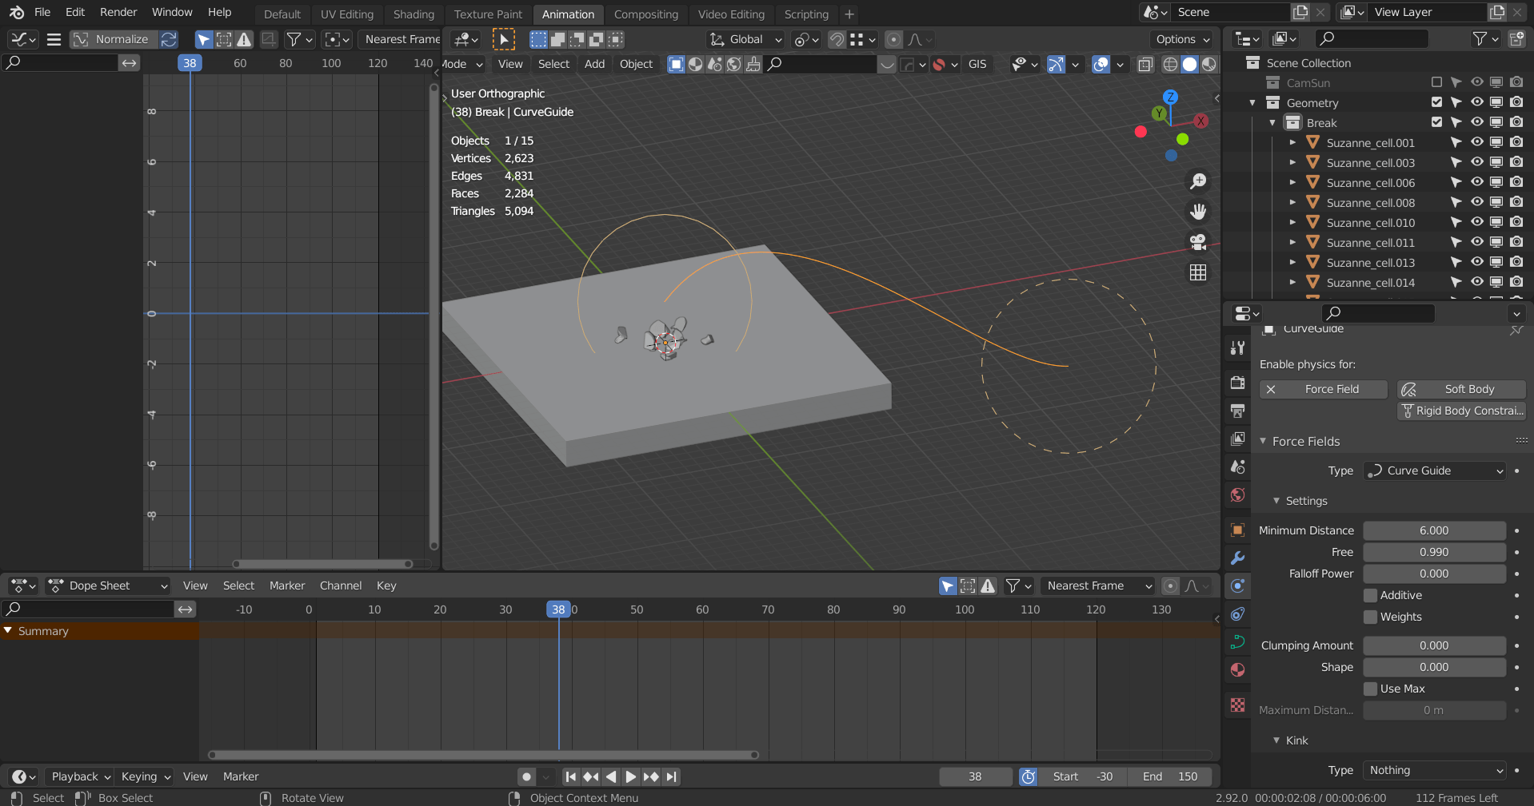Open the Curve Guide force type dropdown
Screen dimensions: 1534x806
(1433, 470)
